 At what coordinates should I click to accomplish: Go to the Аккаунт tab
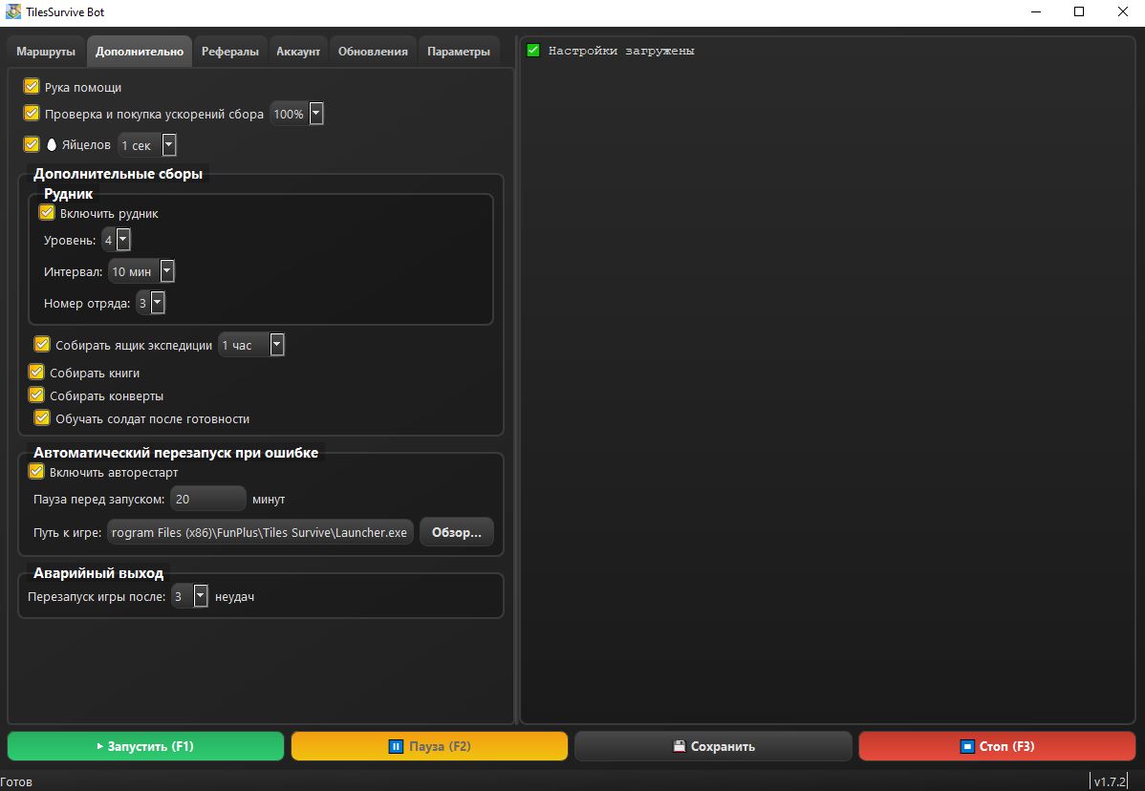point(298,52)
